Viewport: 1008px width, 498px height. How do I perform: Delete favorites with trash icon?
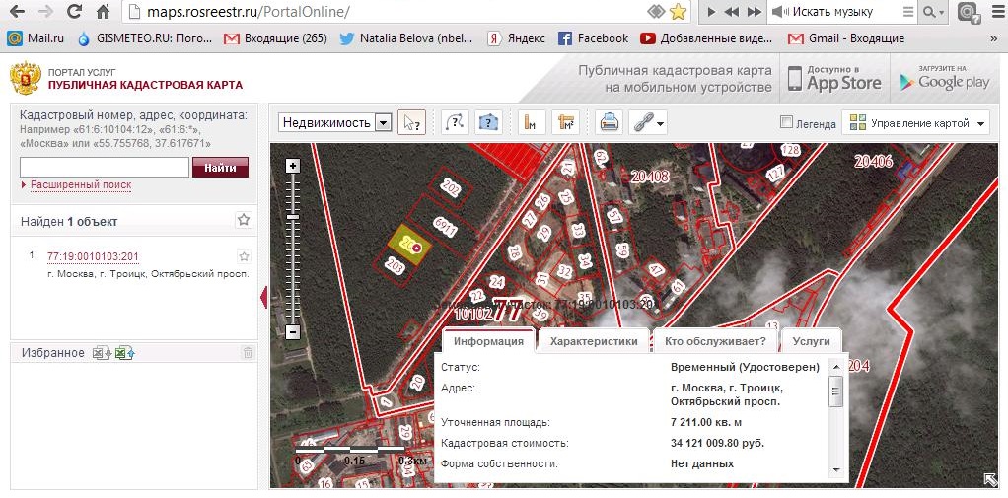249,352
